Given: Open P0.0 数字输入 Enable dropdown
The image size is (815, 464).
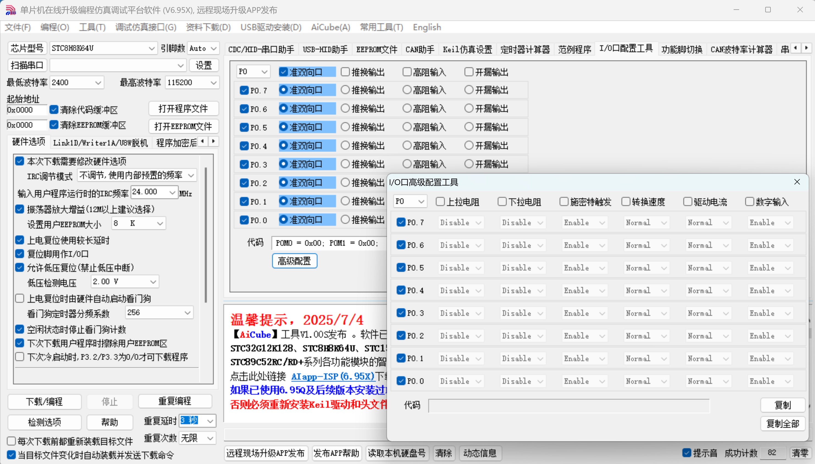Looking at the screenshot, I should click(770, 381).
